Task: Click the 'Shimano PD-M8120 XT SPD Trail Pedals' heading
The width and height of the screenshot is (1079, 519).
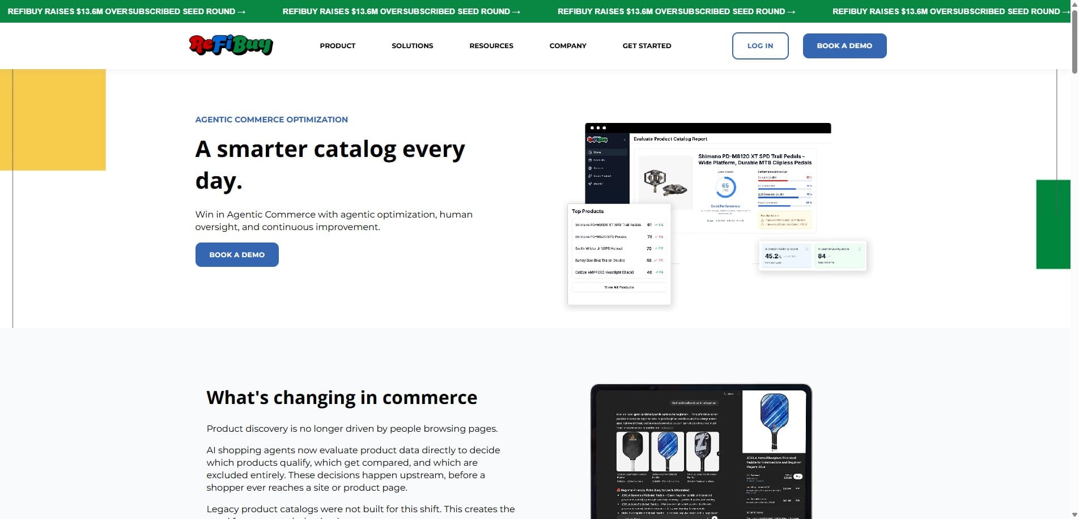Action: 754,159
